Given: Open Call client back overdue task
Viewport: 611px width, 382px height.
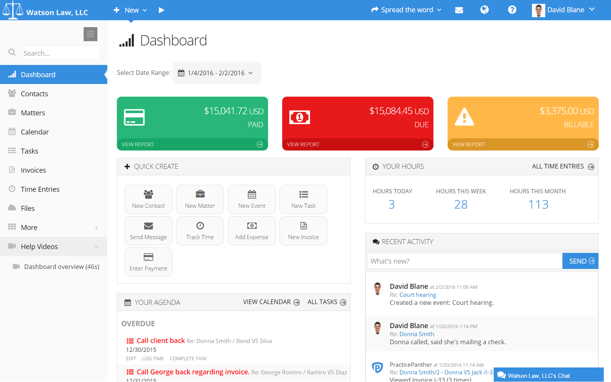Looking at the screenshot, I should 161,341.
